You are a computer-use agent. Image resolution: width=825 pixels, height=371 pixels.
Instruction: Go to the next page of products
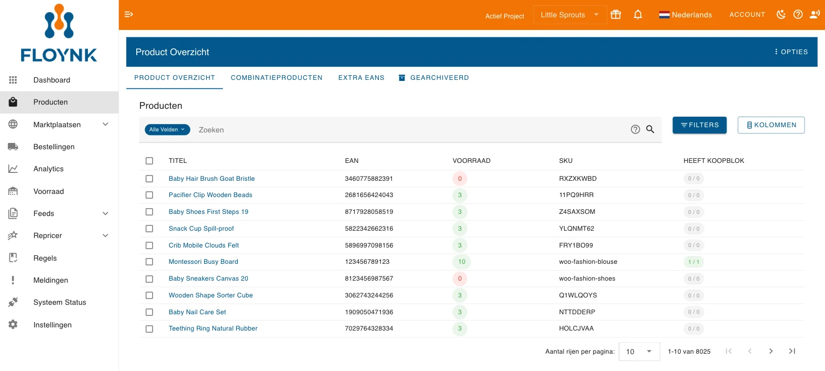pyautogui.click(x=771, y=351)
